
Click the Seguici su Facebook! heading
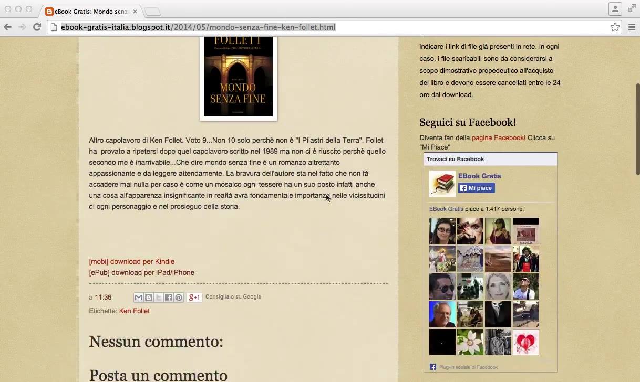click(468, 122)
